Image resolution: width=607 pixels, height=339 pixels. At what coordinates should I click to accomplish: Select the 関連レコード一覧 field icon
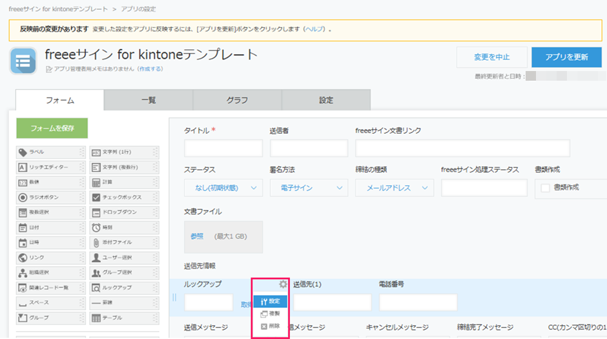point(23,288)
